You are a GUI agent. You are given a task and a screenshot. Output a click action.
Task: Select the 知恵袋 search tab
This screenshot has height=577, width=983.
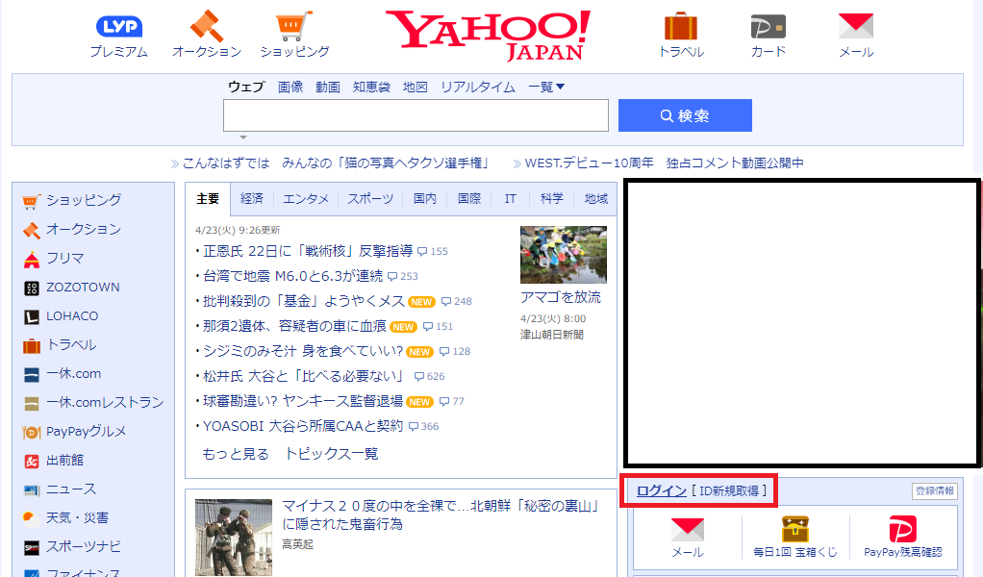[371, 88]
